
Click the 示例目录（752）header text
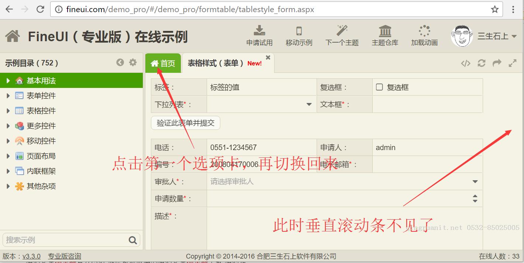[32, 63]
